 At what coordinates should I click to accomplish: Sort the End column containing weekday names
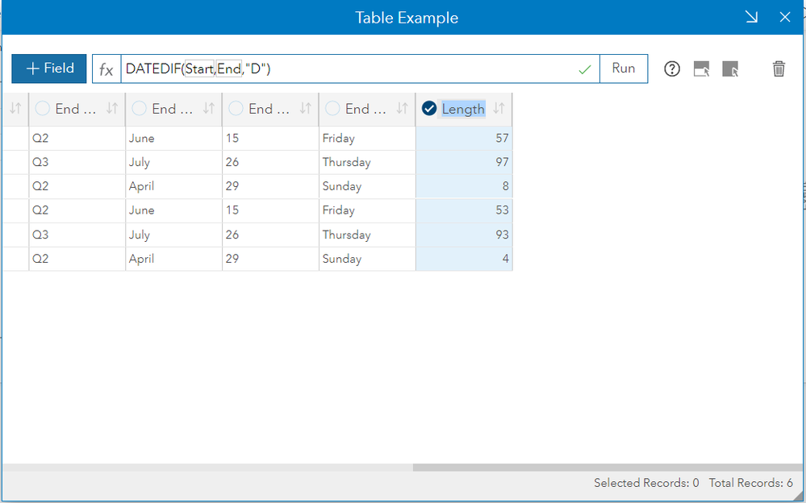click(403, 109)
